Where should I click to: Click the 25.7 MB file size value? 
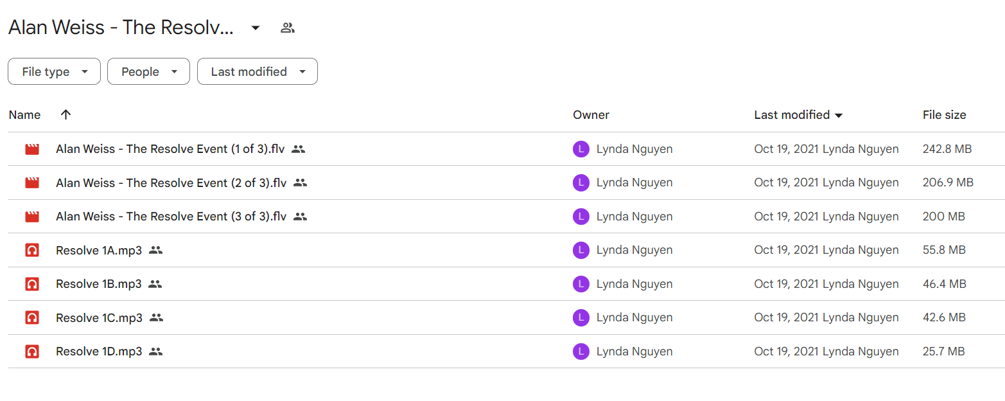[x=943, y=352]
